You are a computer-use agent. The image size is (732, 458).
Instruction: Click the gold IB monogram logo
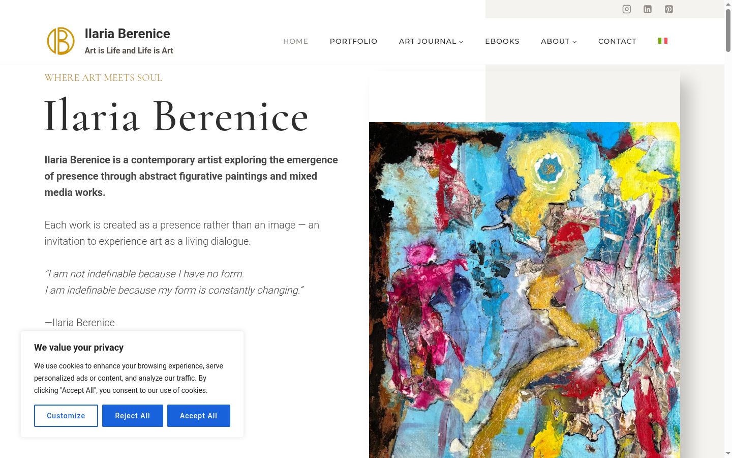click(61, 41)
